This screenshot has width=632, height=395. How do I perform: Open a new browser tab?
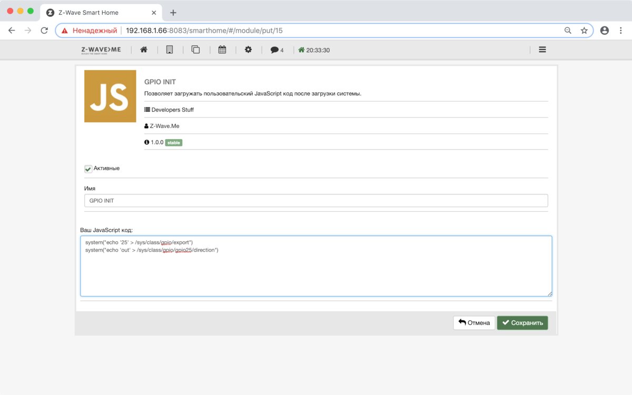(173, 13)
